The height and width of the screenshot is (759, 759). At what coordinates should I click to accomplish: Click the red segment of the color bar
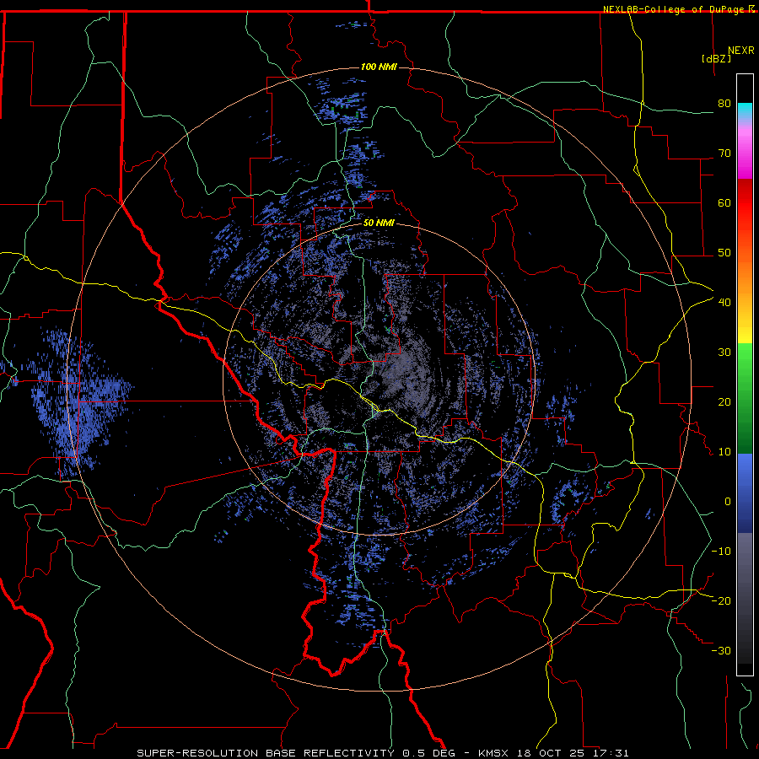[x=745, y=203]
